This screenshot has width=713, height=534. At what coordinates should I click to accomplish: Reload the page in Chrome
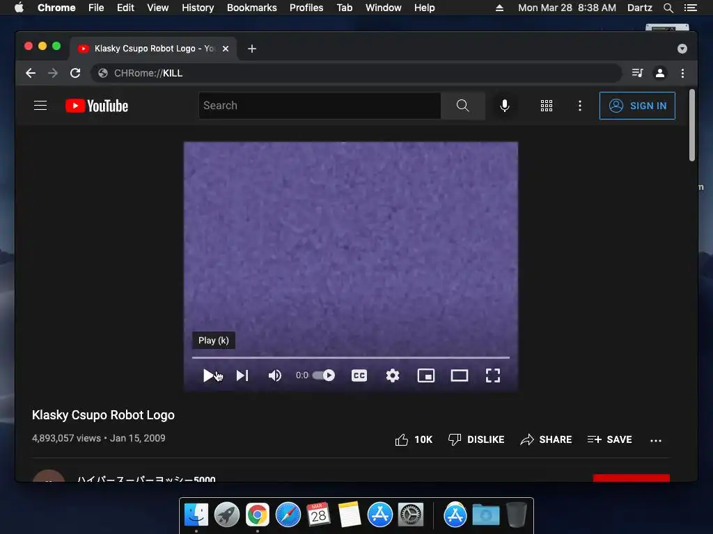75,73
